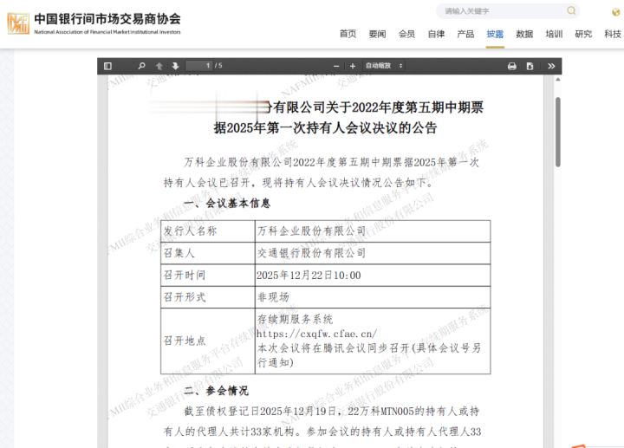Click the 召集人 label cell

click(208, 253)
